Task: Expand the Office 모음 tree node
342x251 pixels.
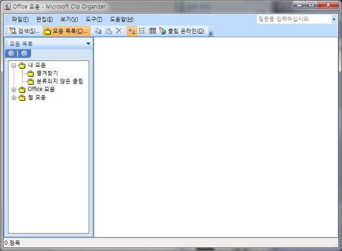Action: tap(14, 90)
